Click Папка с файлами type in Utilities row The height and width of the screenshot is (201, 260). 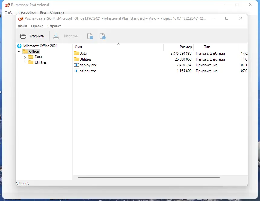pyautogui.click(x=210, y=59)
